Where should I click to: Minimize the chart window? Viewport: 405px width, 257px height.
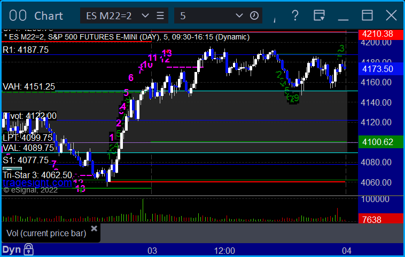pyautogui.click(x=343, y=19)
